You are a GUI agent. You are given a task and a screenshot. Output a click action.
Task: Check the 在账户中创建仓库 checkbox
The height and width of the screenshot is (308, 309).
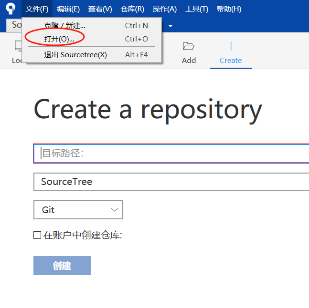[37, 235]
